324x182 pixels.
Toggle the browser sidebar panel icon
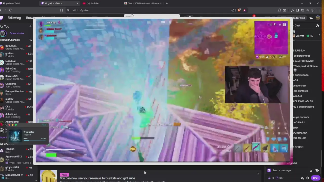coord(298,10)
